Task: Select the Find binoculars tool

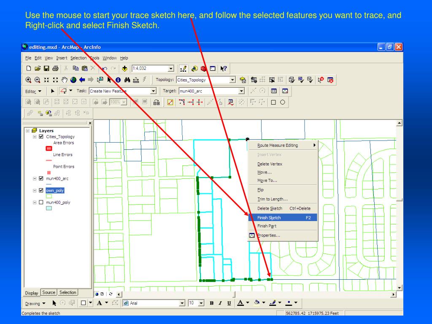Action: coord(127,80)
